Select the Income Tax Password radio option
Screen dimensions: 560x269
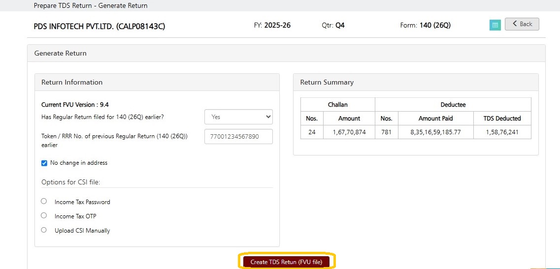tap(43, 201)
